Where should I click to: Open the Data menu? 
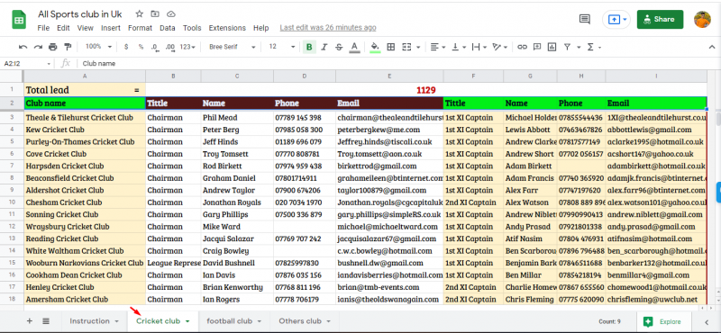pos(168,28)
